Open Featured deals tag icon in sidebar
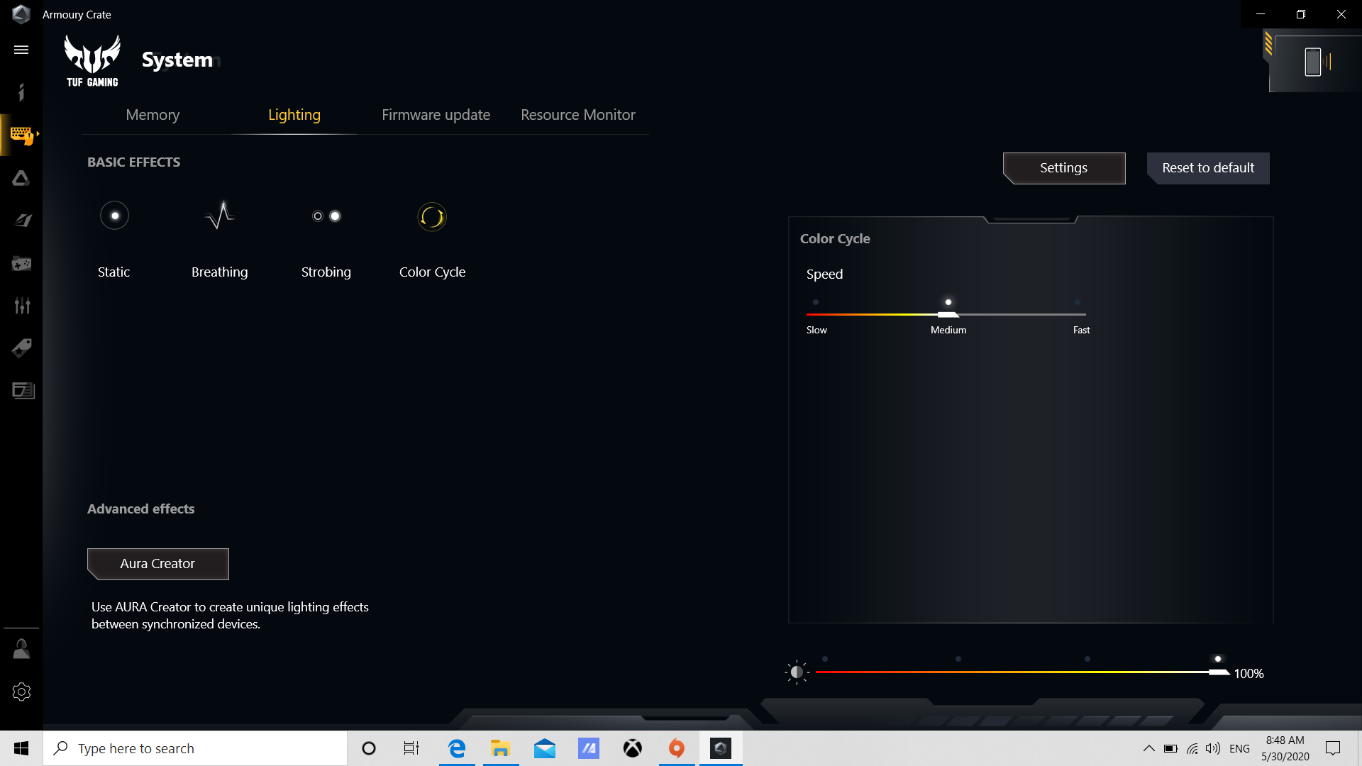The height and width of the screenshot is (766, 1362). (x=21, y=348)
